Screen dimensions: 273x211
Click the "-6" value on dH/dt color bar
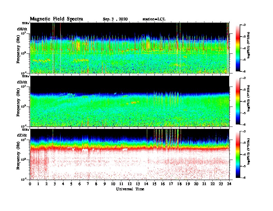click(x=244, y=71)
